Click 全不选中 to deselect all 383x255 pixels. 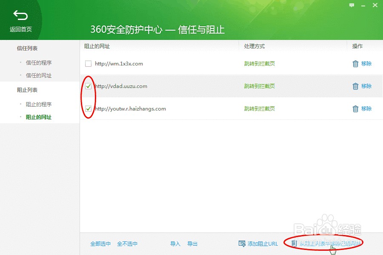point(127,244)
